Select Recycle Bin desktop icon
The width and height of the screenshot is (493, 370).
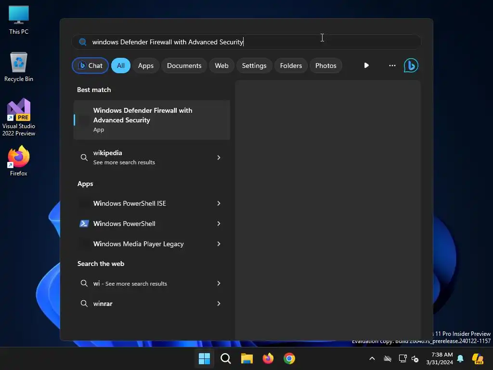[19, 67]
